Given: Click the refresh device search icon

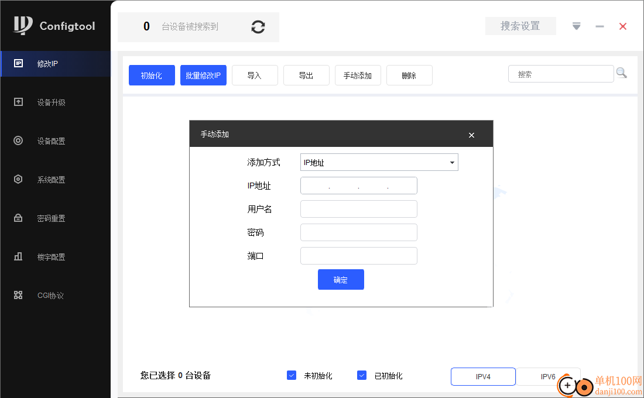Looking at the screenshot, I should coord(258,27).
